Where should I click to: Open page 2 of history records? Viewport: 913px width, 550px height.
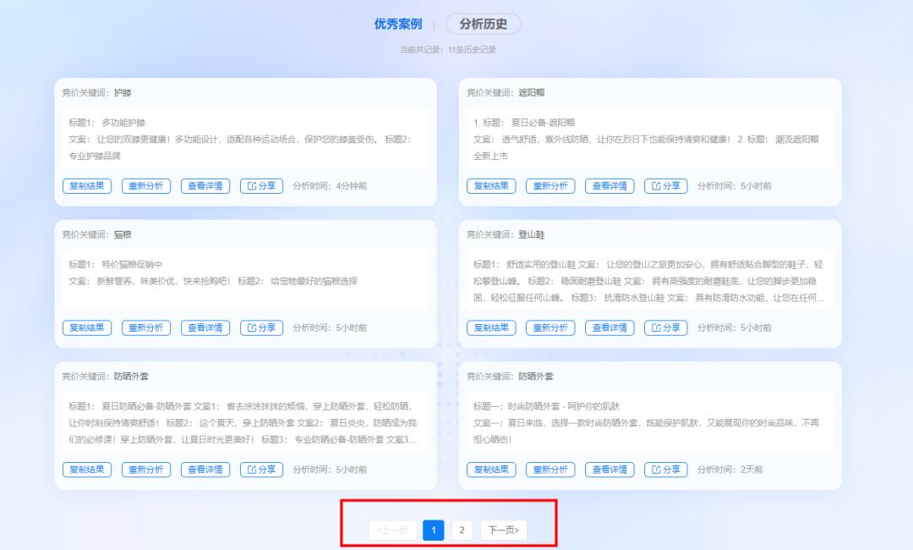(462, 530)
